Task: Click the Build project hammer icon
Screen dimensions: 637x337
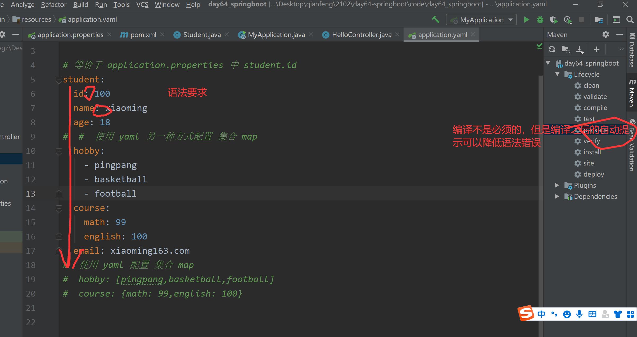Action: 436,20
